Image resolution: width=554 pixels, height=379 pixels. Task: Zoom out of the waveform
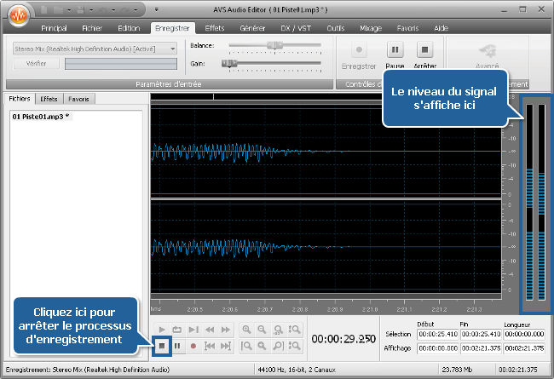coord(263,329)
